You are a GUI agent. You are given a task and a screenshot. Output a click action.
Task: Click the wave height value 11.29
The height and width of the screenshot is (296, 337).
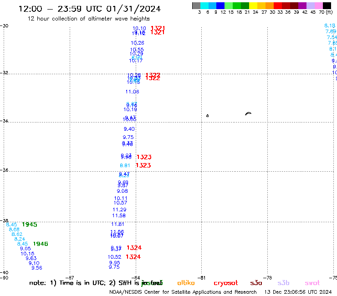(x=120, y=209)
